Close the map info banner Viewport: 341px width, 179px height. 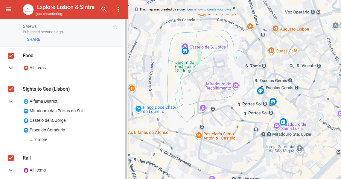(x=234, y=8)
